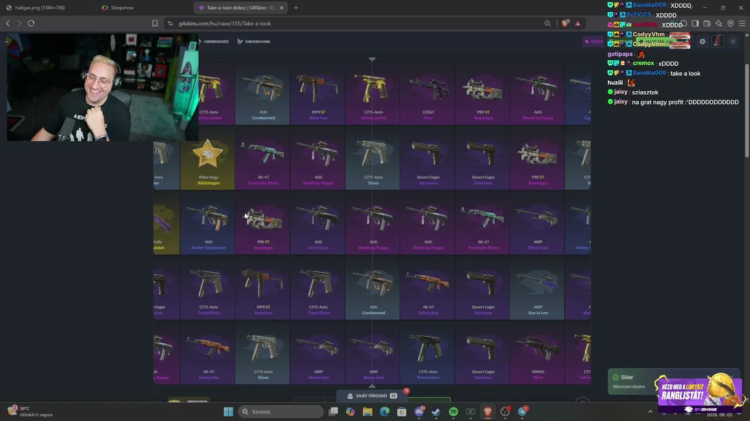This screenshot has width=750, height=421.
Task: Open Saját tárgyaid inventory button
Action: [372, 396]
